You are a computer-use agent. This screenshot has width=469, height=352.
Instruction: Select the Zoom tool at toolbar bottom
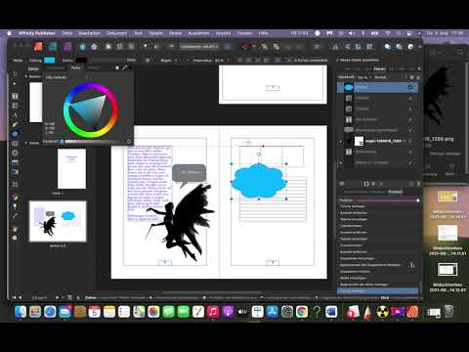click(x=15, y=238)
